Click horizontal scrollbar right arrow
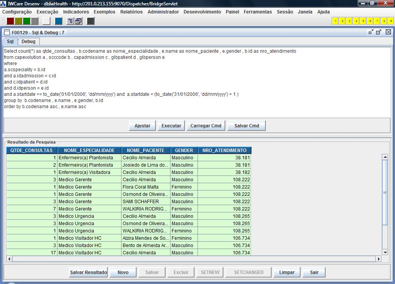 379,259
